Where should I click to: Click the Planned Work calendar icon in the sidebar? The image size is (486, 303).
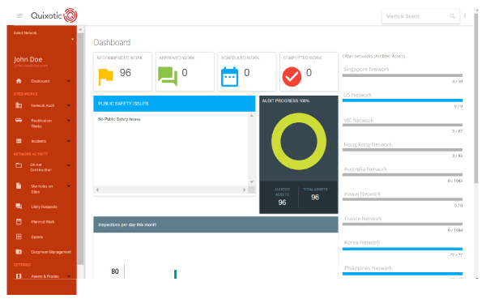pyautogui.click(x=19, y=221)
